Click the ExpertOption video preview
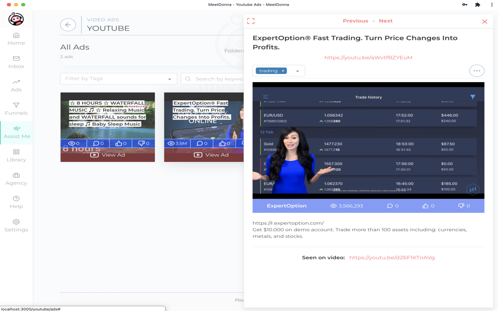498x311 pixels. pos(368,141)
